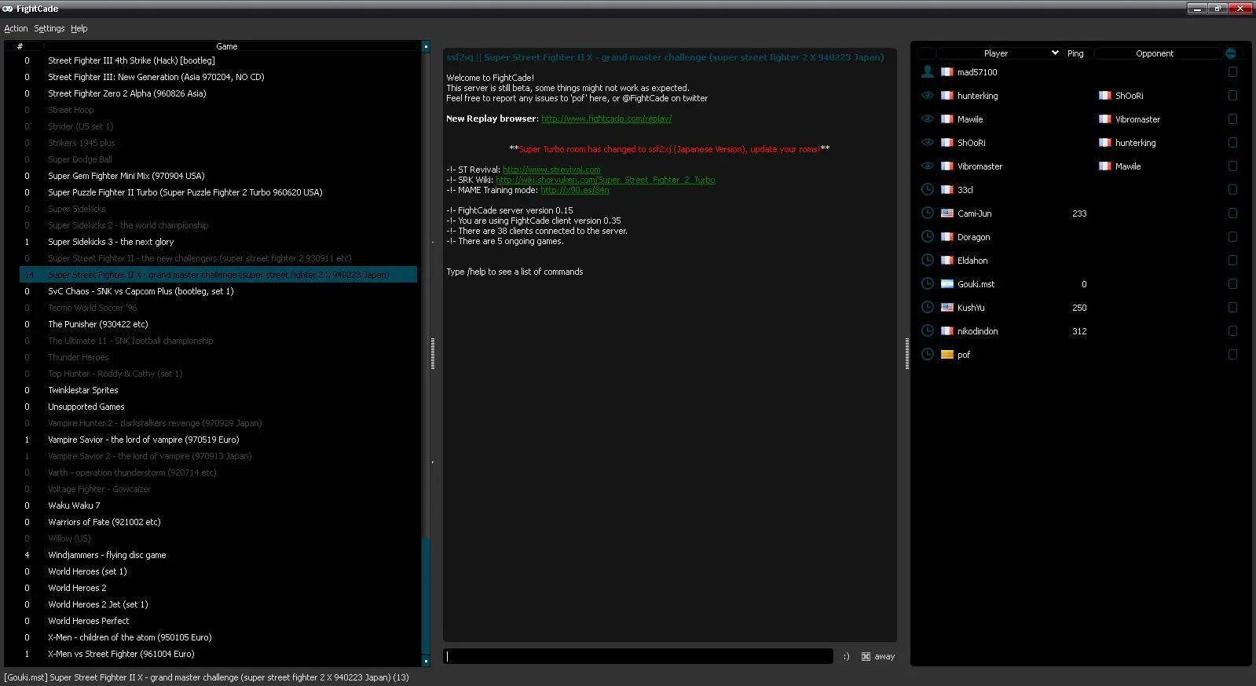Click the away clock icon beside KushYu
This screenshot has height=686, width=1256.
click(927, 307)
